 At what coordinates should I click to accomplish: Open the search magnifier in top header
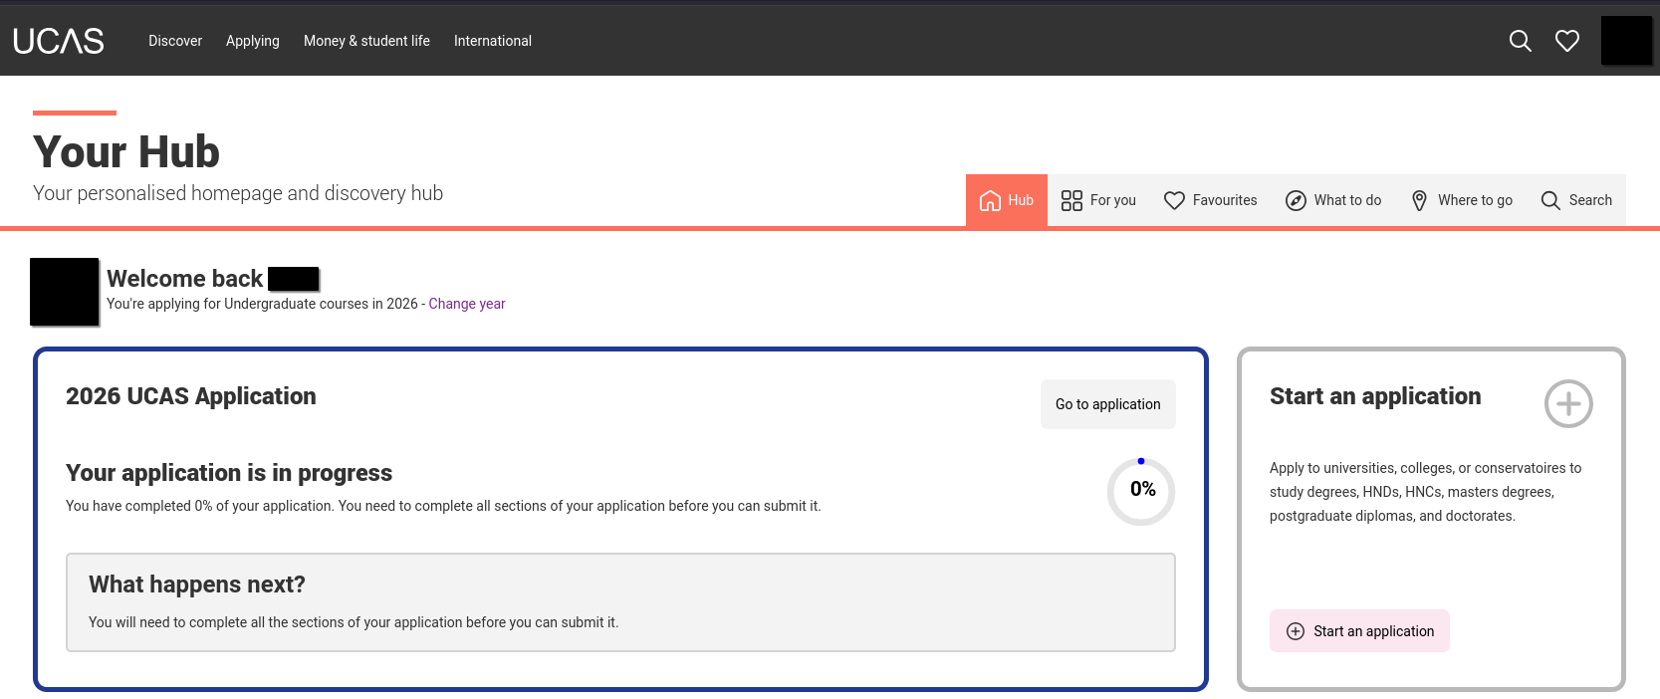1520,41
